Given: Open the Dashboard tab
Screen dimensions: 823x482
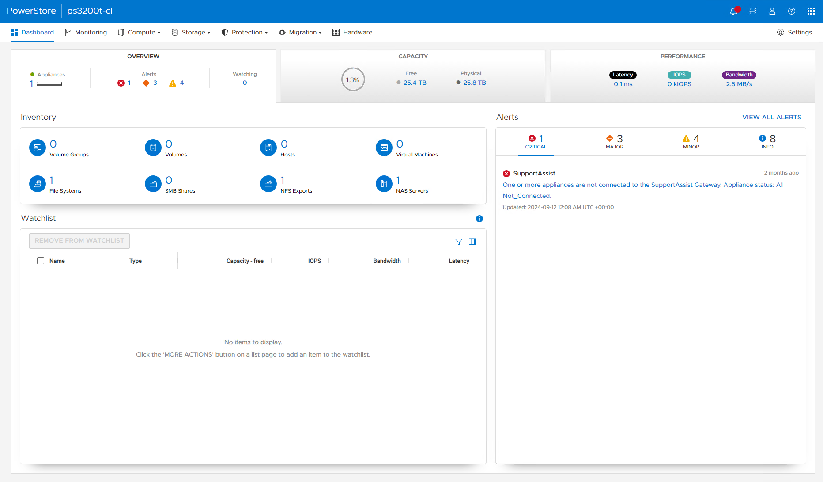Looking at the screenshot, I should (32, 32).
